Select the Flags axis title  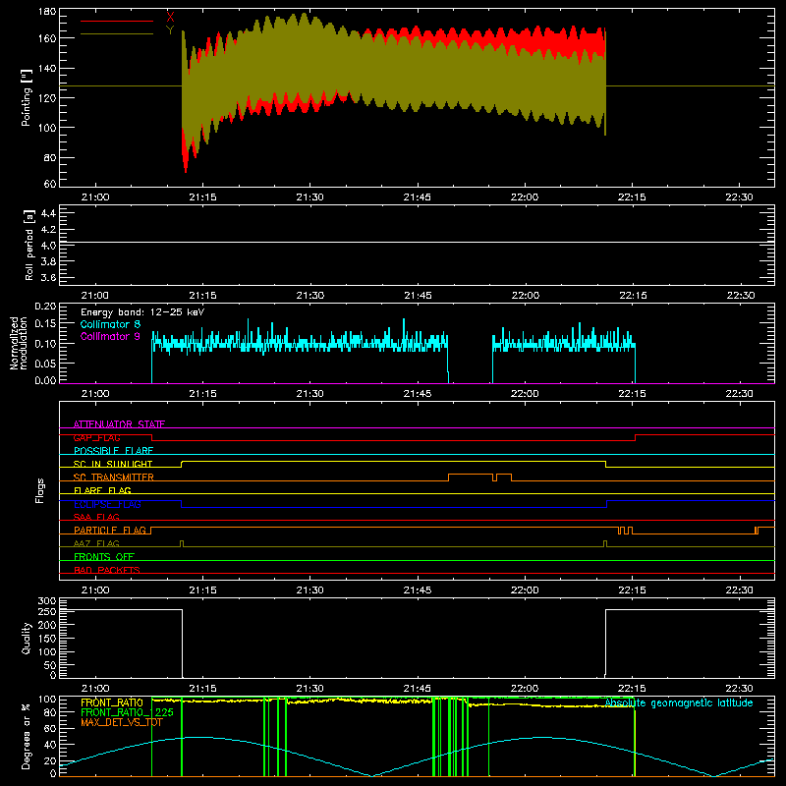click(40, 490)
